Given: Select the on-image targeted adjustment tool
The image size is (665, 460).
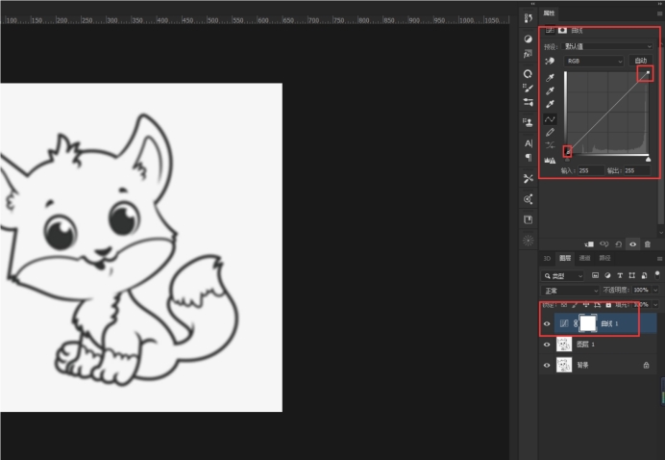Looking at the screenshot, I should [550, 62].
